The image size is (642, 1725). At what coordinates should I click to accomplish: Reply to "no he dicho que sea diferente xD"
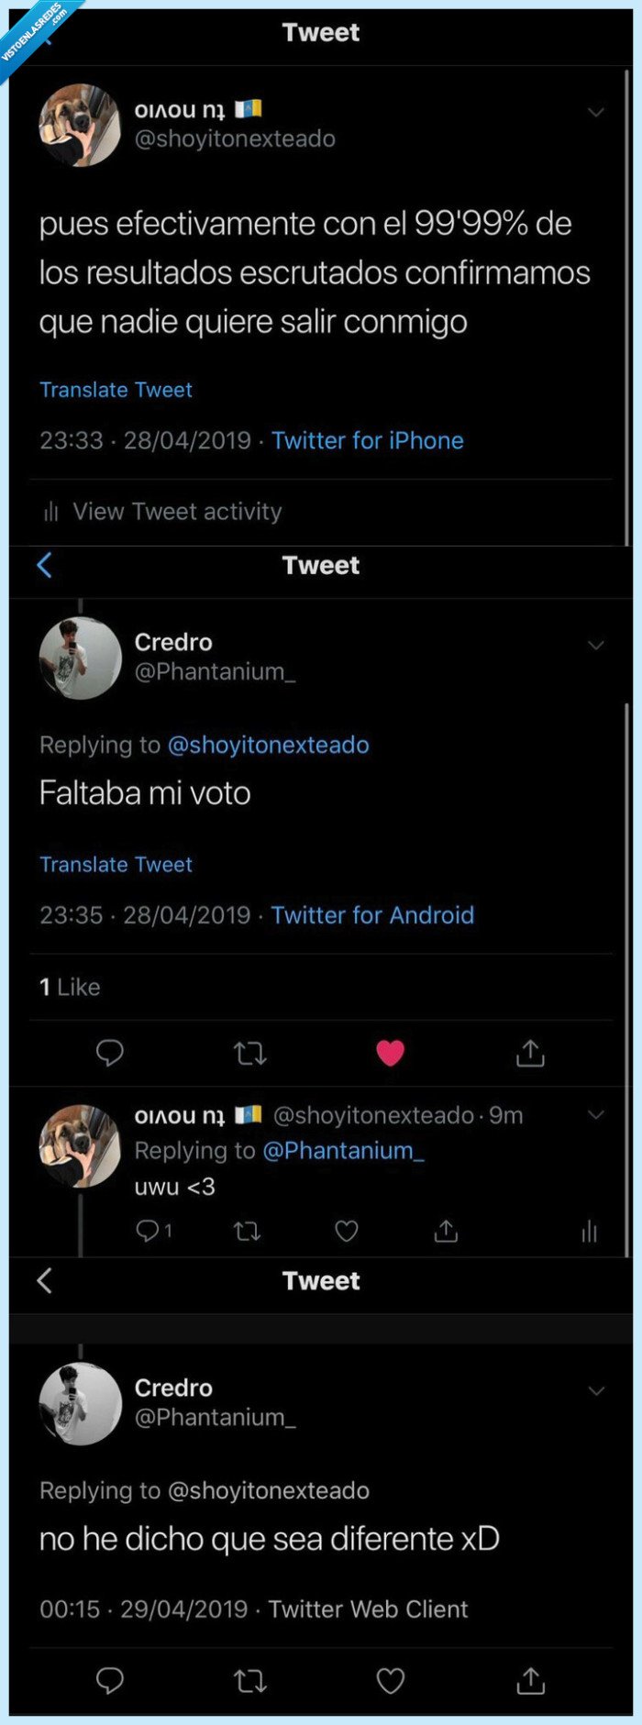(x=109, y=1680)
